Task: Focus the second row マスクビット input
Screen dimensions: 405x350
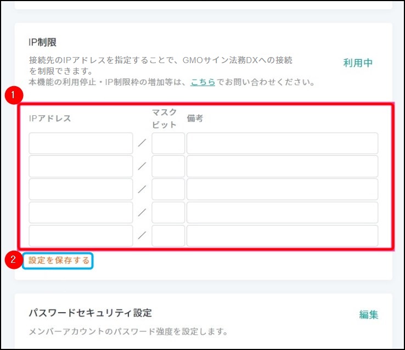Action: [x=168, y=166]
